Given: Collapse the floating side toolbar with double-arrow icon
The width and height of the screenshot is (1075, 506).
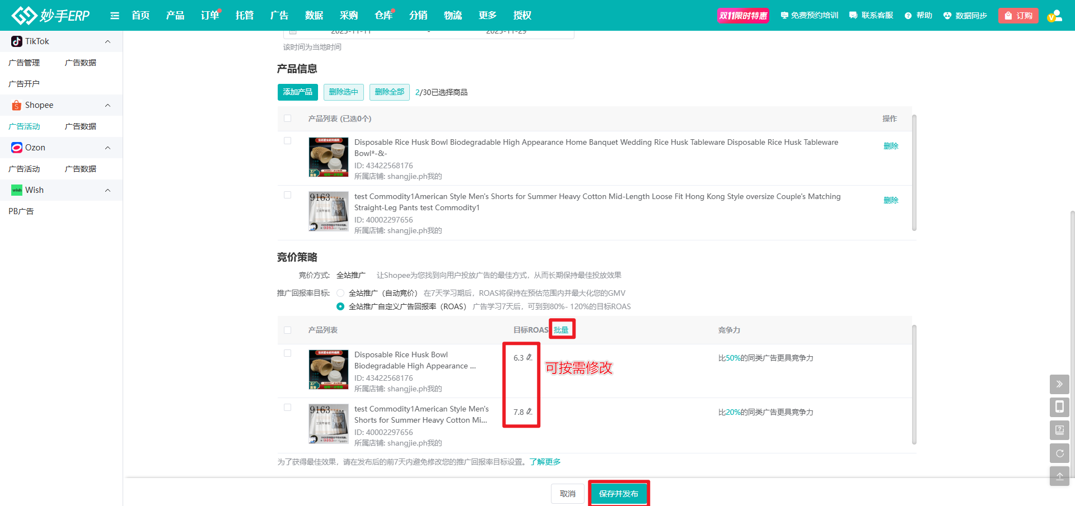Looking at the screenshot, I should point(1059,384).
